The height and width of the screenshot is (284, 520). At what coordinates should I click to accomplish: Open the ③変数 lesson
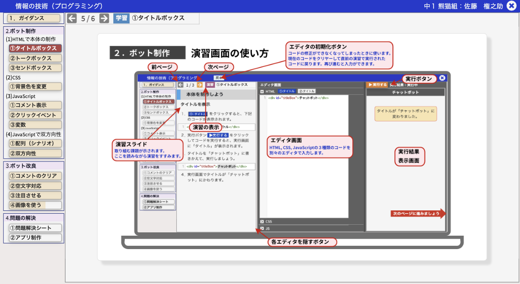point(35,125)
